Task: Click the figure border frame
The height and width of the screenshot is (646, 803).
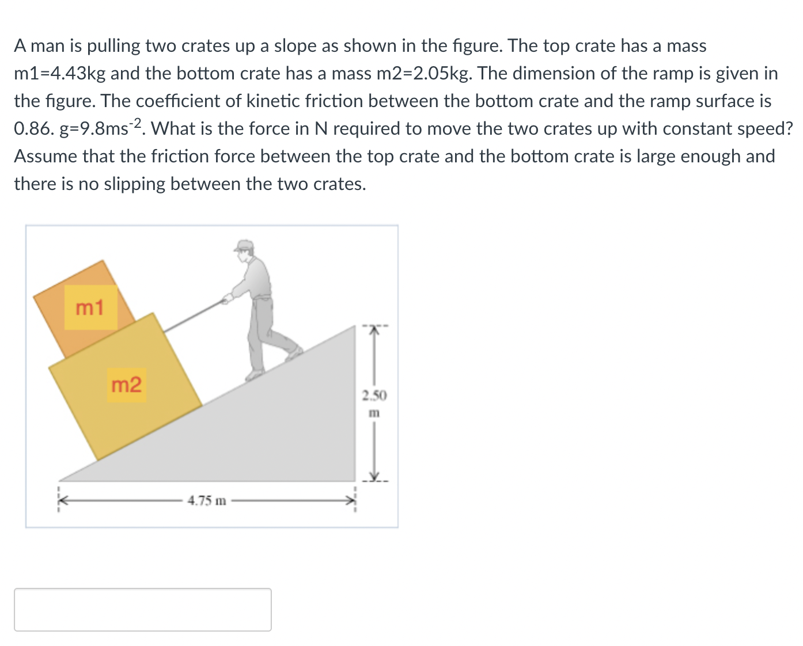Action: pos(213,226)
